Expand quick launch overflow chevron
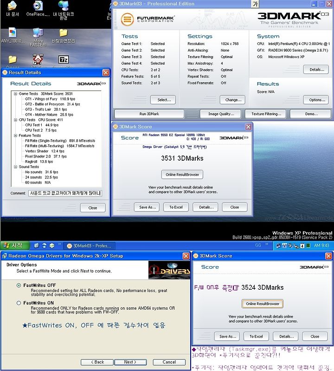This screenshot has width=334, height=371. coord(59,244)
